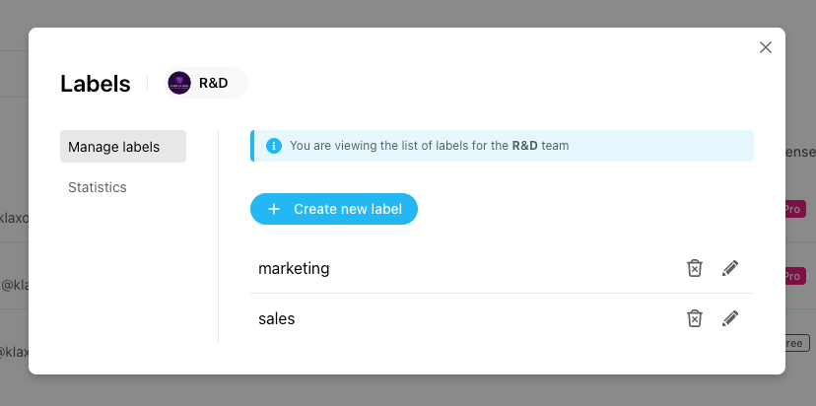The width and height of the screenshot is (816, 406).
Task: Close the Labels dialog
Action: pos(766,47)
